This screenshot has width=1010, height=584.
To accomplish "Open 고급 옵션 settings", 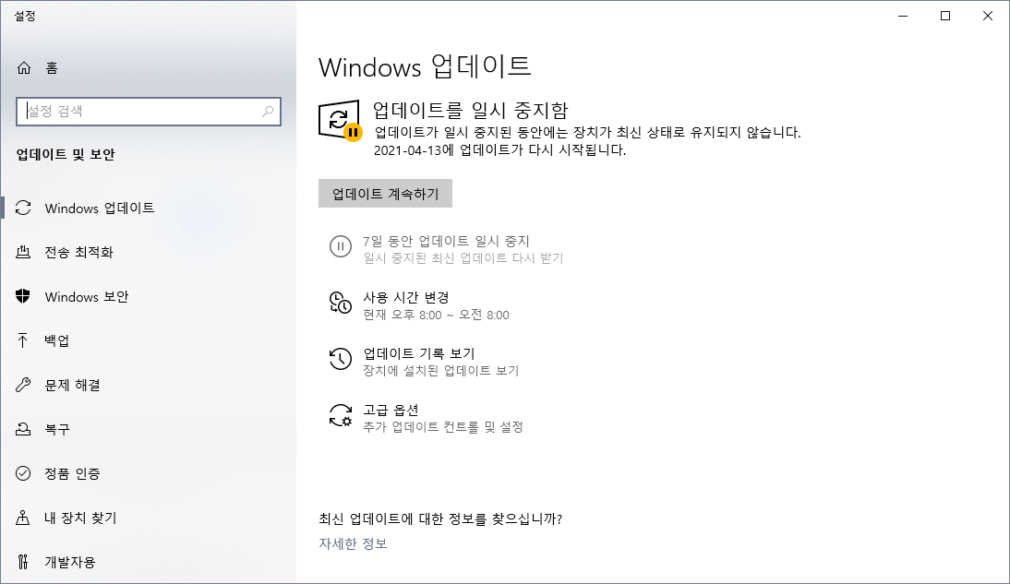I will click(391, 411).
